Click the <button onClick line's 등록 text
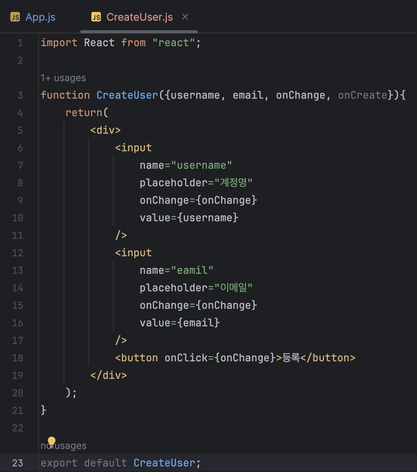 tap(291, 358)
